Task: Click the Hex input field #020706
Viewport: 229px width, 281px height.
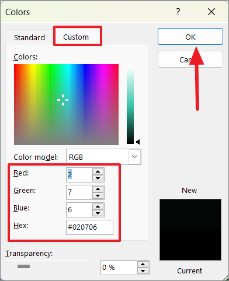Action: pos(89,227)
